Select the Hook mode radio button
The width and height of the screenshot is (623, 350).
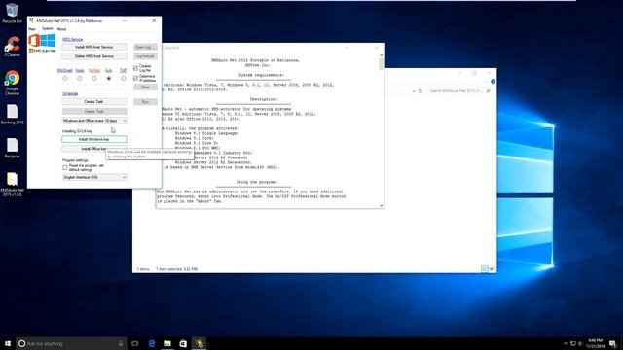(80, 79)
